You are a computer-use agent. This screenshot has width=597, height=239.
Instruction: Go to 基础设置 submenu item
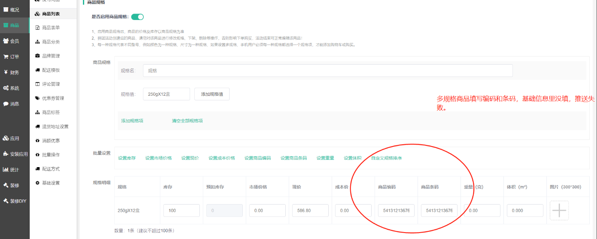(51, 183)
